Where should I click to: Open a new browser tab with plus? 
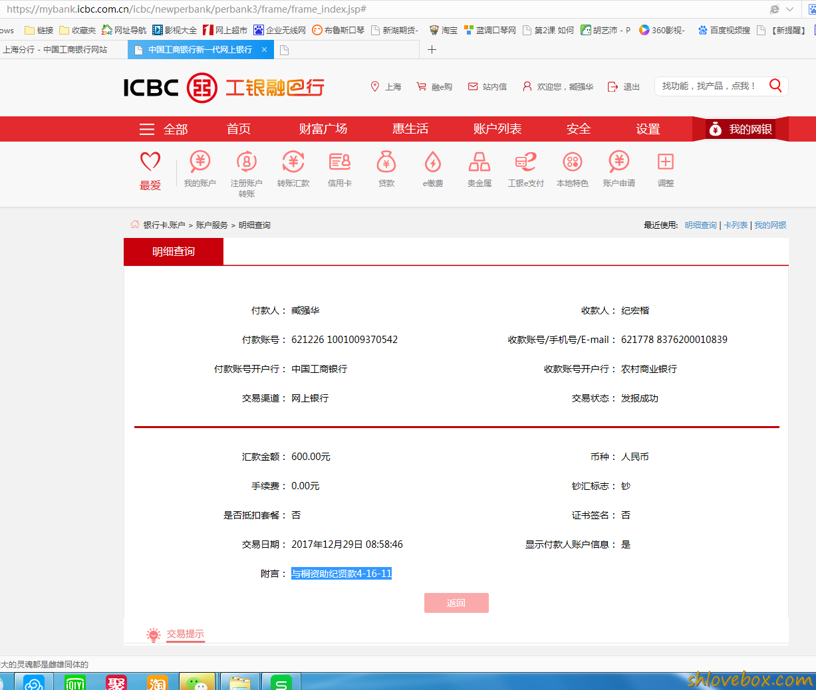[432, 50]
